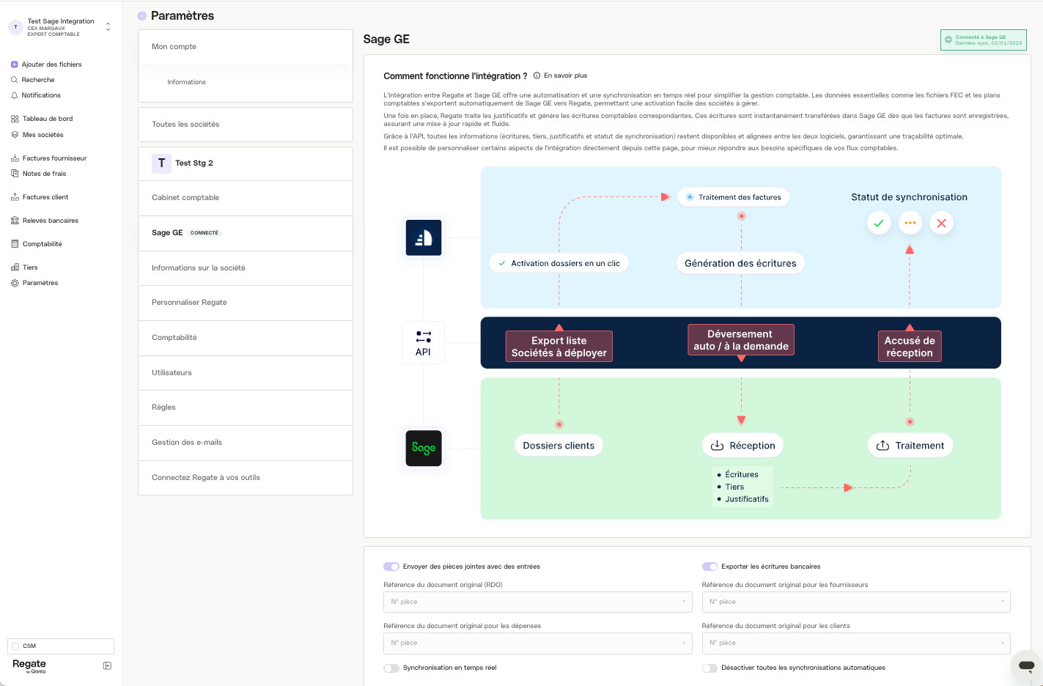Viewport: 1043px width, 686px height.
Task: Click the Génération des écritures pill
Action: pyautogui.click(x=740, y=263)
